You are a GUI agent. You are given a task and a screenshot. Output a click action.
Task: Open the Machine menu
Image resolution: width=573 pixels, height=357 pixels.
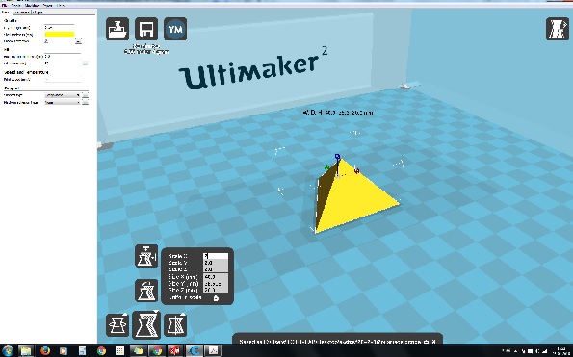32,6
